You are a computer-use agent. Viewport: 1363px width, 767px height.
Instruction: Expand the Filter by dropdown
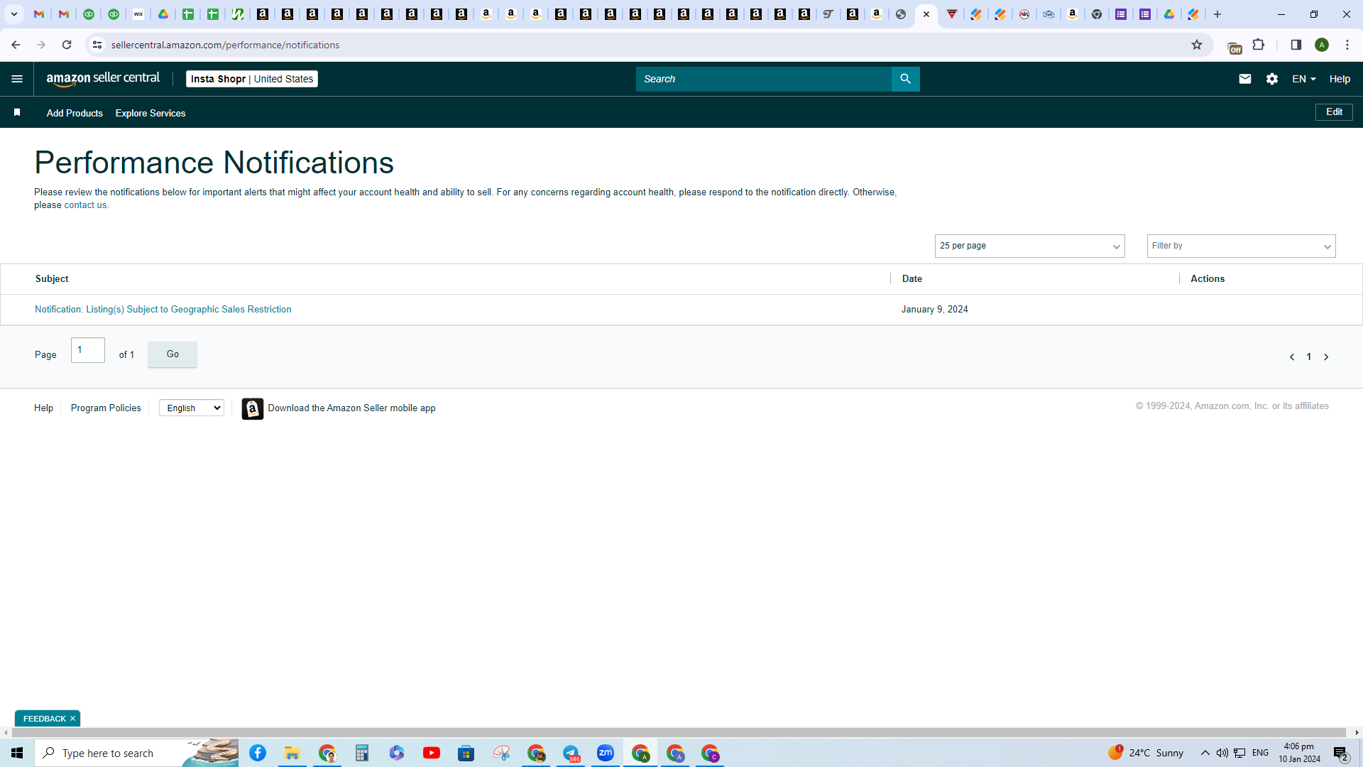point(1241,246)
